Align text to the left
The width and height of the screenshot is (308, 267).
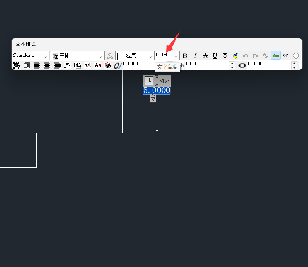[37, 65]
